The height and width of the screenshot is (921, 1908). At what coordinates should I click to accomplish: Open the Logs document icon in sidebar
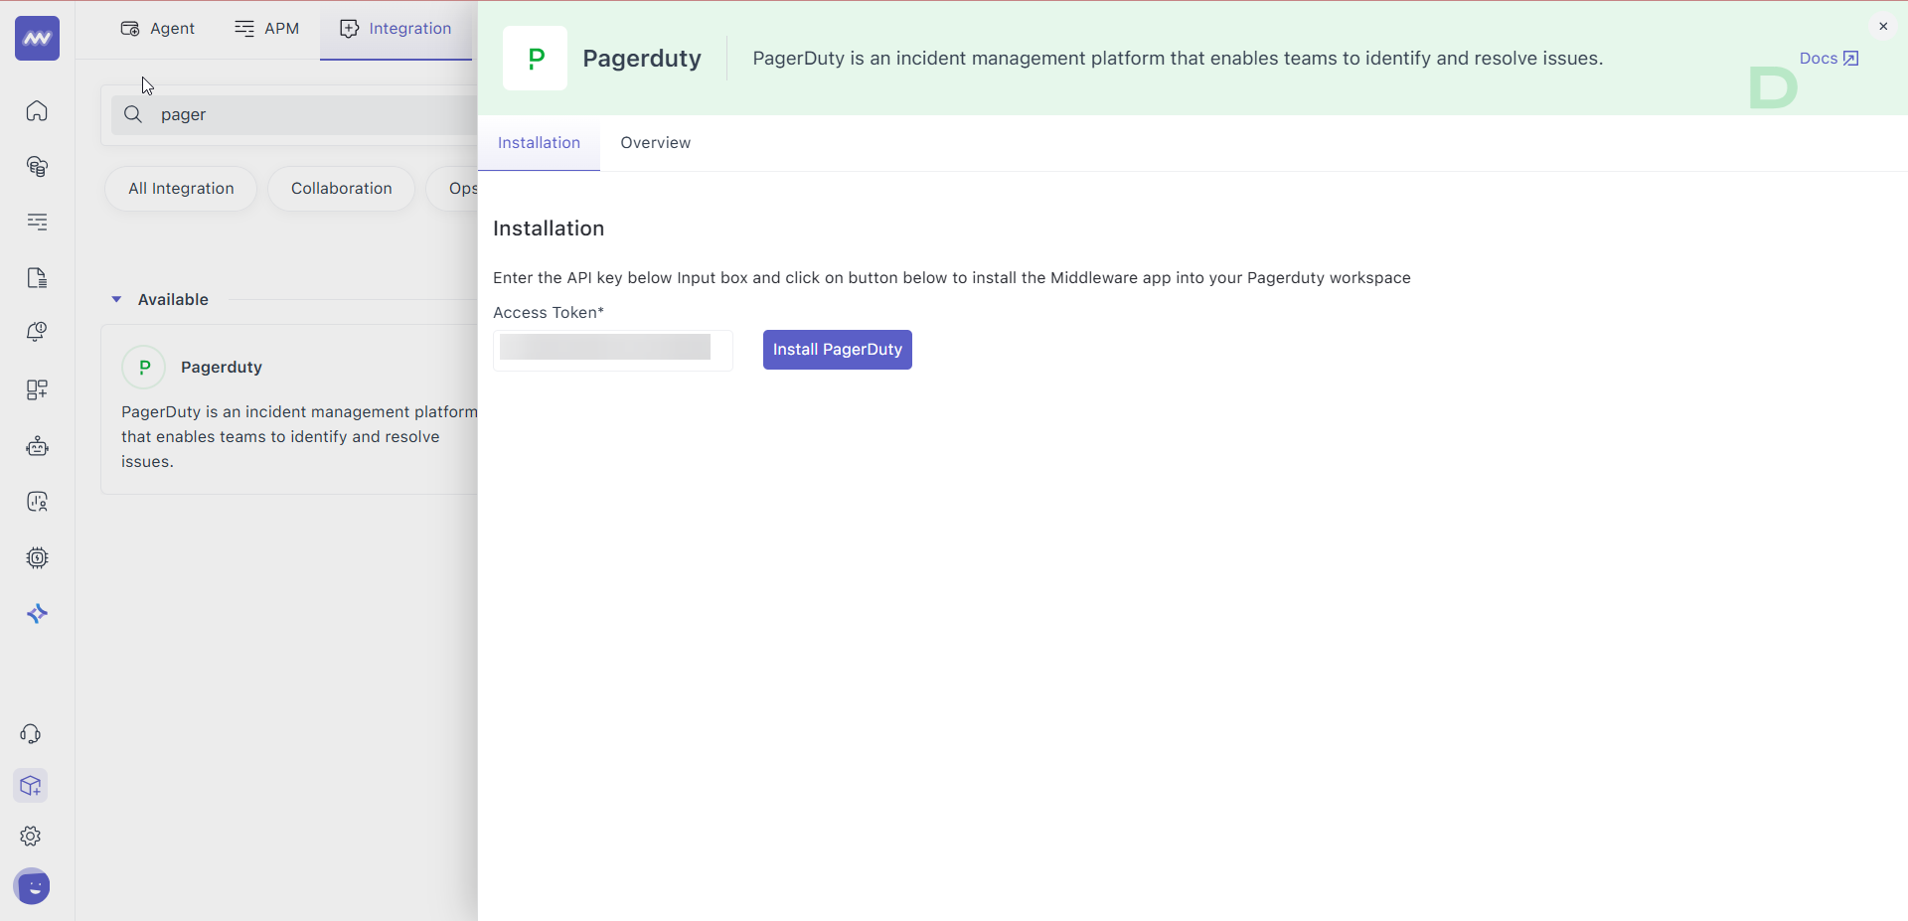[x=37, y=279]
